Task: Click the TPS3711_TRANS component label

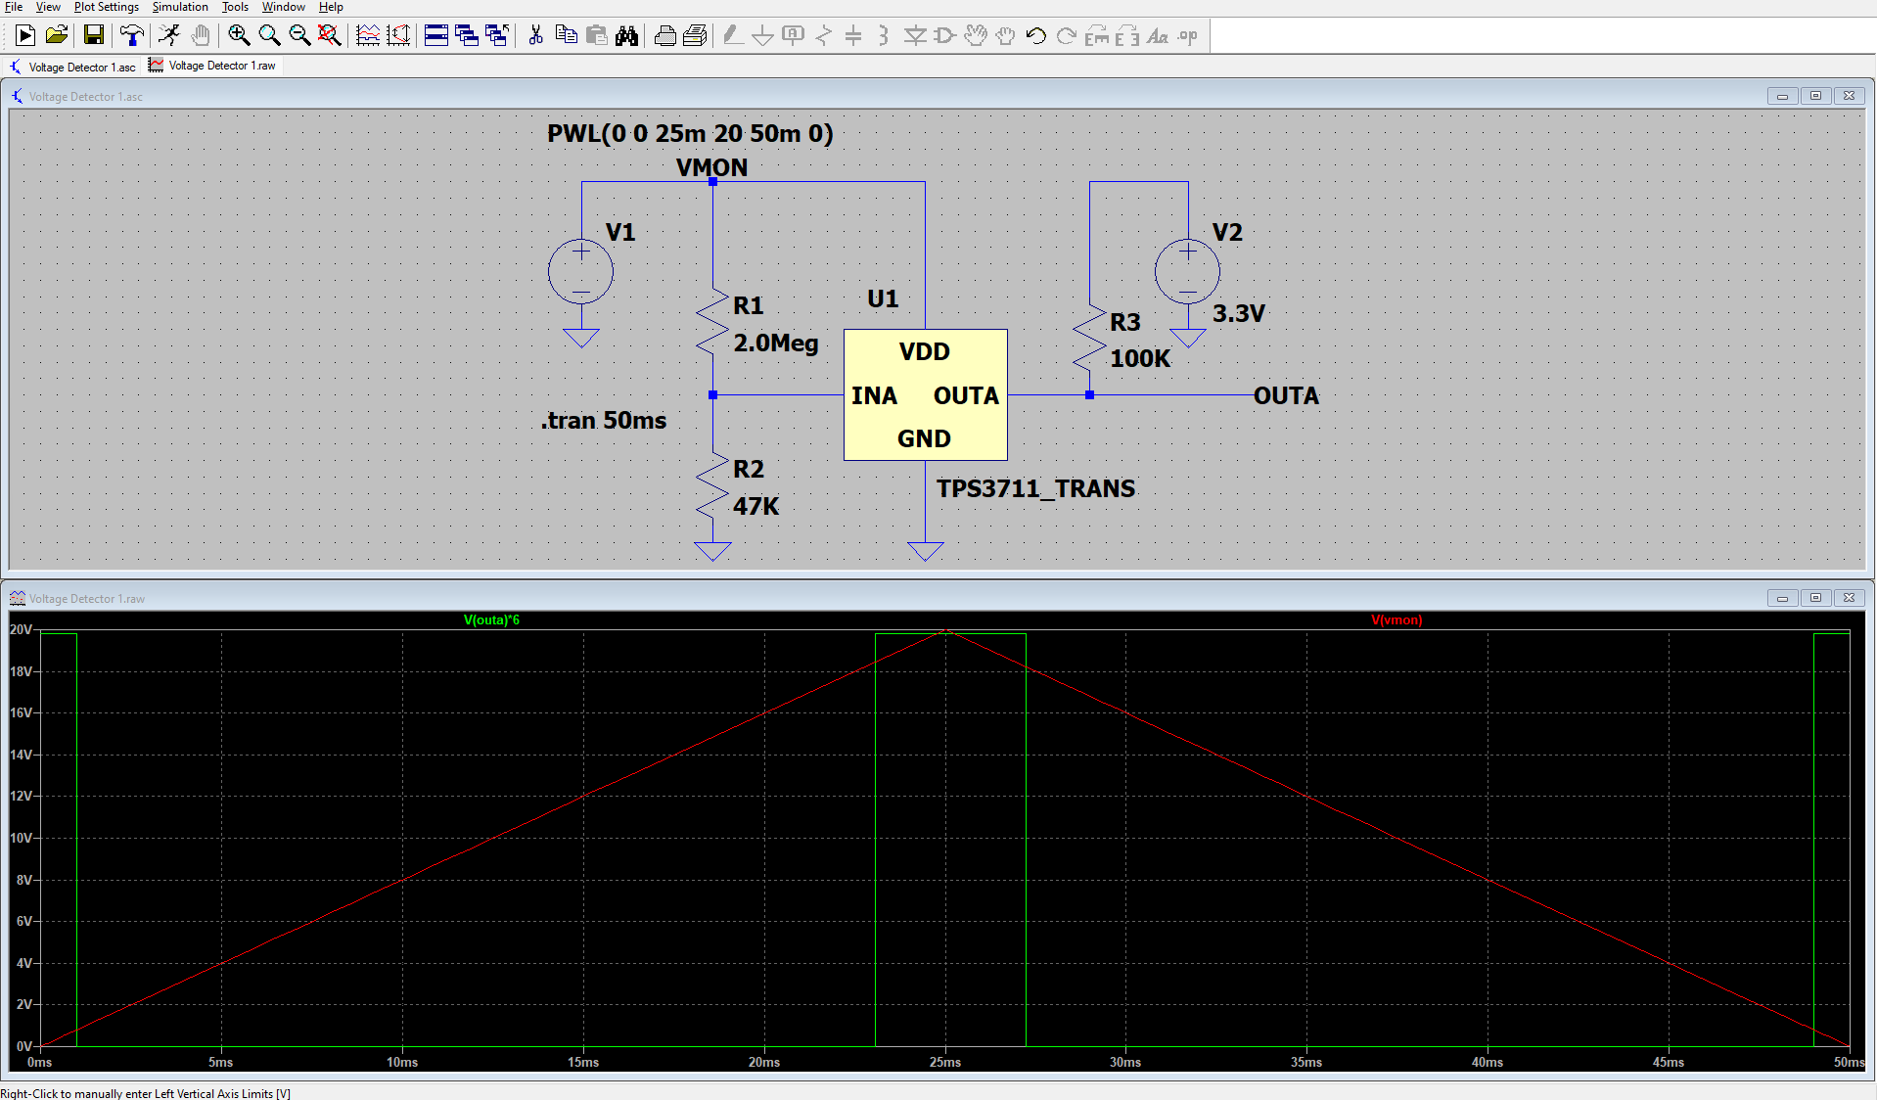Action: click(x=1035, y=488)
